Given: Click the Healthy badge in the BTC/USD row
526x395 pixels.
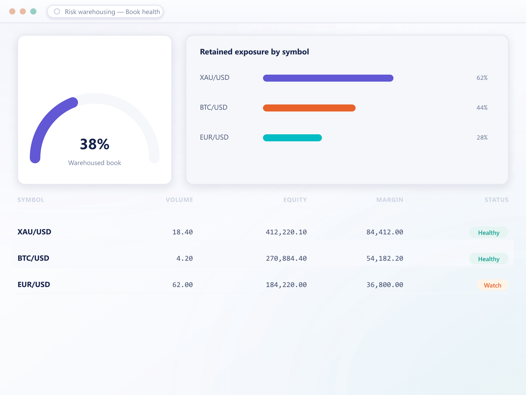Looking at the screenshot, I should click(x=489, y=259).
